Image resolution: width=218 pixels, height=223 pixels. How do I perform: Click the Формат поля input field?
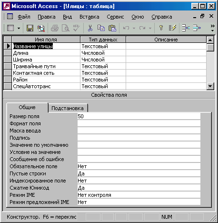pyautogui.click(x=139, y=123)
